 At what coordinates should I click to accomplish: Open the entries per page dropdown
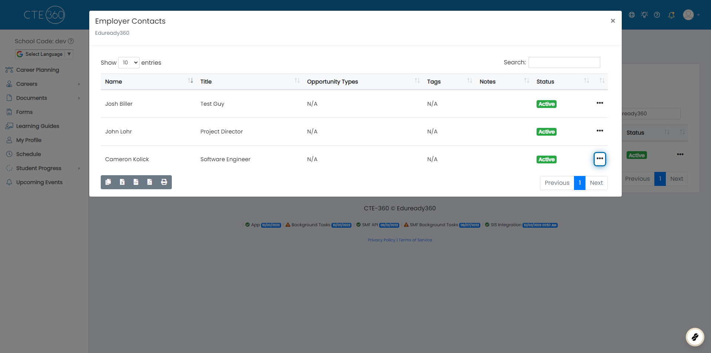[x=129, y=62]
